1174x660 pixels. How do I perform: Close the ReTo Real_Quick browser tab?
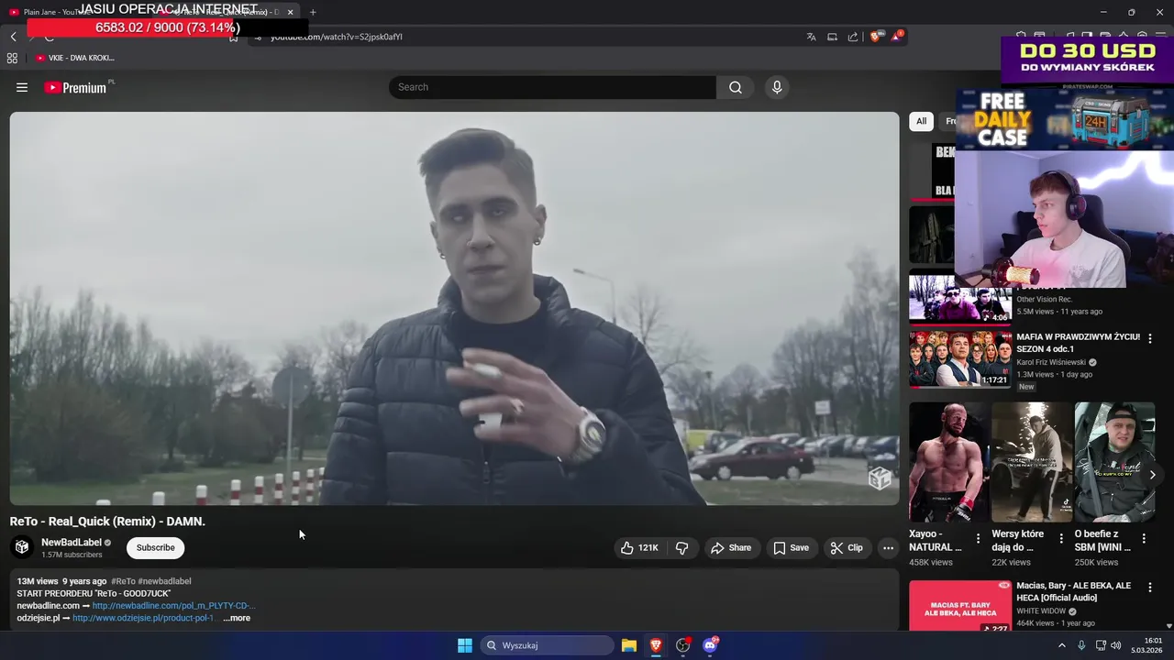tap(290, 12)
